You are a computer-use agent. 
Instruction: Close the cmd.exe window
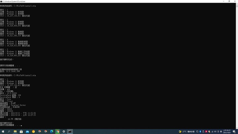click(235, 1)
